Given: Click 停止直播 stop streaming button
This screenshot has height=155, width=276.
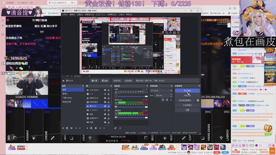Looking at the screenshot, I should pyautogui.click(x=187, y=91).
